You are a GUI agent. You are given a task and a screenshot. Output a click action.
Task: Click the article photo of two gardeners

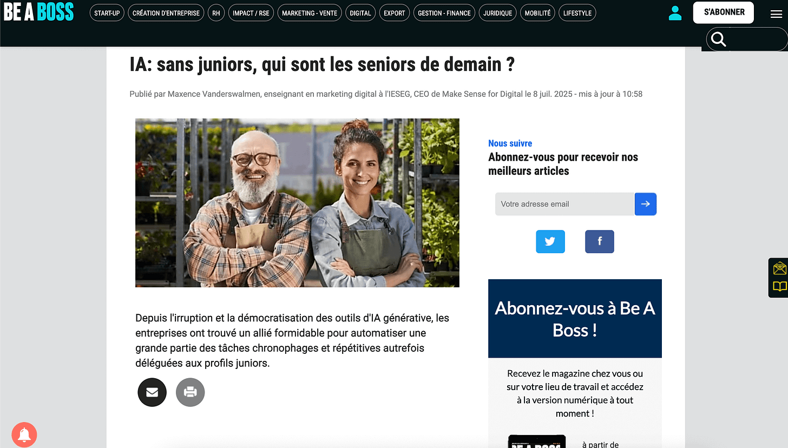pos(297,203)
